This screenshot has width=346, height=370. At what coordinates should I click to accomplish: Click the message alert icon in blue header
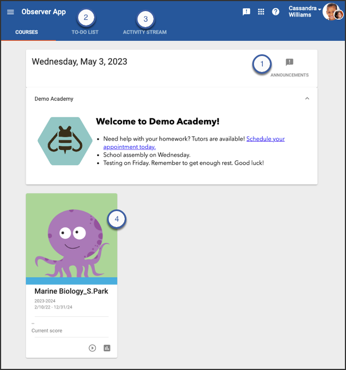click(x=247, y=12)
